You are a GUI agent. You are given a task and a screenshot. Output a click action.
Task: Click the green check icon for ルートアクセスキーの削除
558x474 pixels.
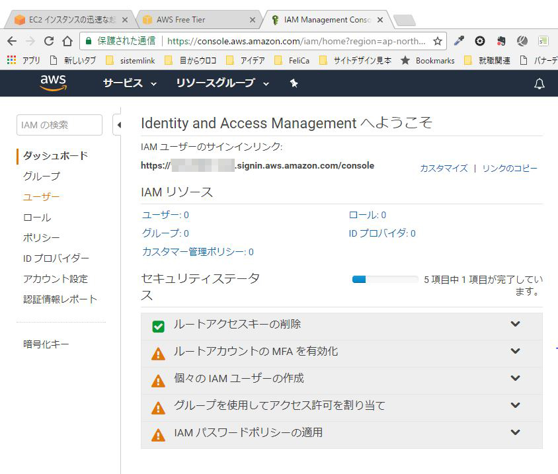pyautogui.click(x=158, y=327)
